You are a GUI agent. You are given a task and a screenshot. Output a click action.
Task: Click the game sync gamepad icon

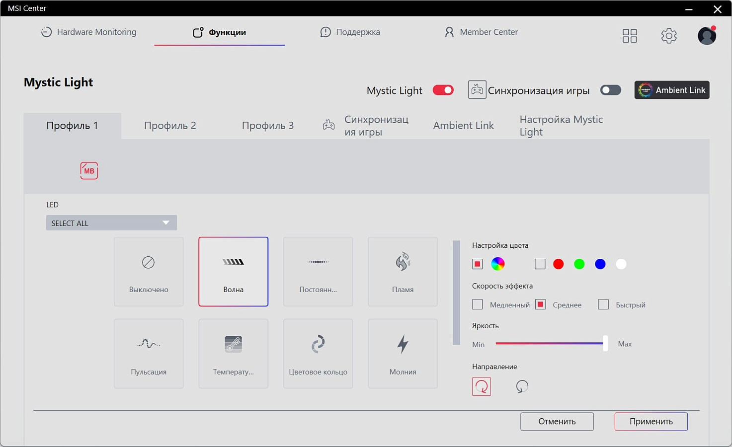point(477,90)
